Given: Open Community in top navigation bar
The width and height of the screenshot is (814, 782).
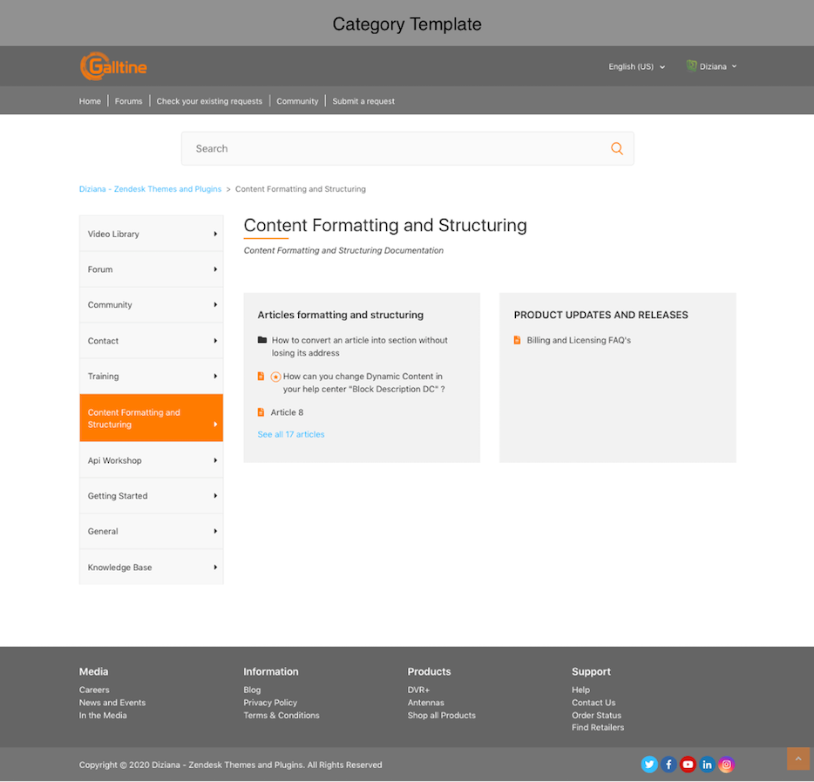Looking at the screenshot, I should [x=297, y=101].
